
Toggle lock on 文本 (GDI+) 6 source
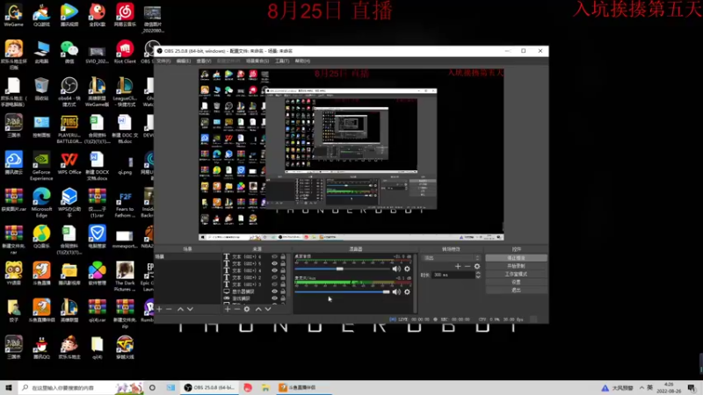(283, 257)
